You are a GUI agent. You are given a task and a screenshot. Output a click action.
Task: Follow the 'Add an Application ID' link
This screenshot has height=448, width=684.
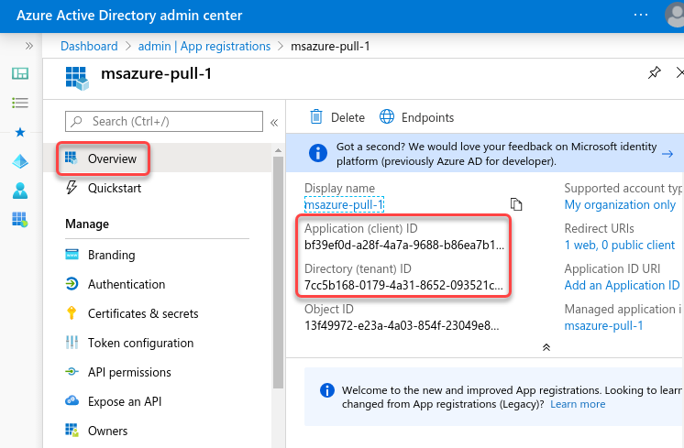coord(622,285)
